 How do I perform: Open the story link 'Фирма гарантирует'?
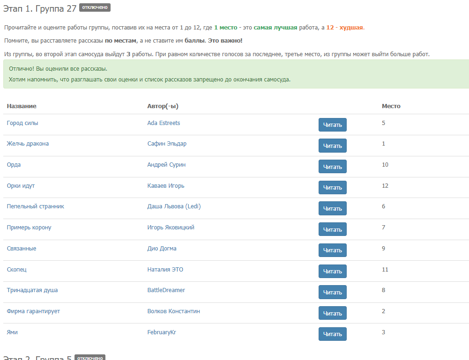pyautogui.click(x=33, y=311)
